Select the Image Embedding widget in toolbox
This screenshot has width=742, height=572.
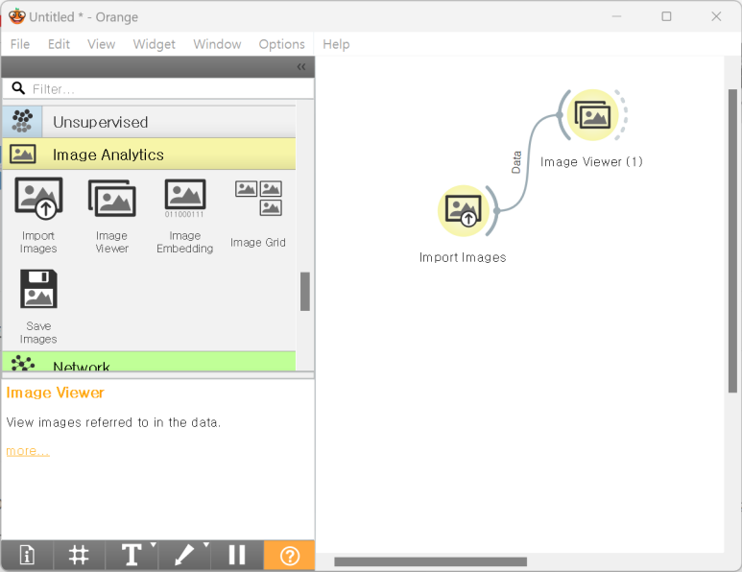click(x=185, y=215)
